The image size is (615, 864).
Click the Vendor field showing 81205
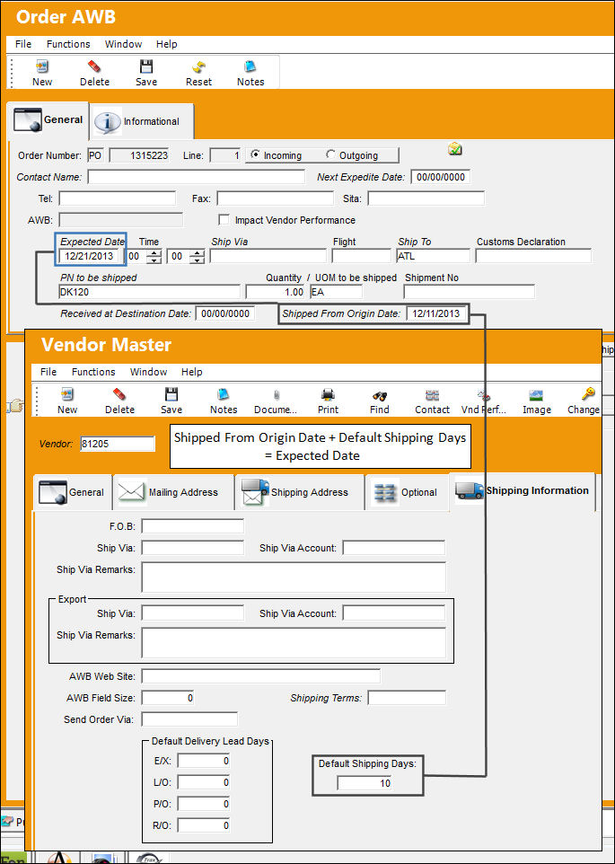tap(118, 444)
